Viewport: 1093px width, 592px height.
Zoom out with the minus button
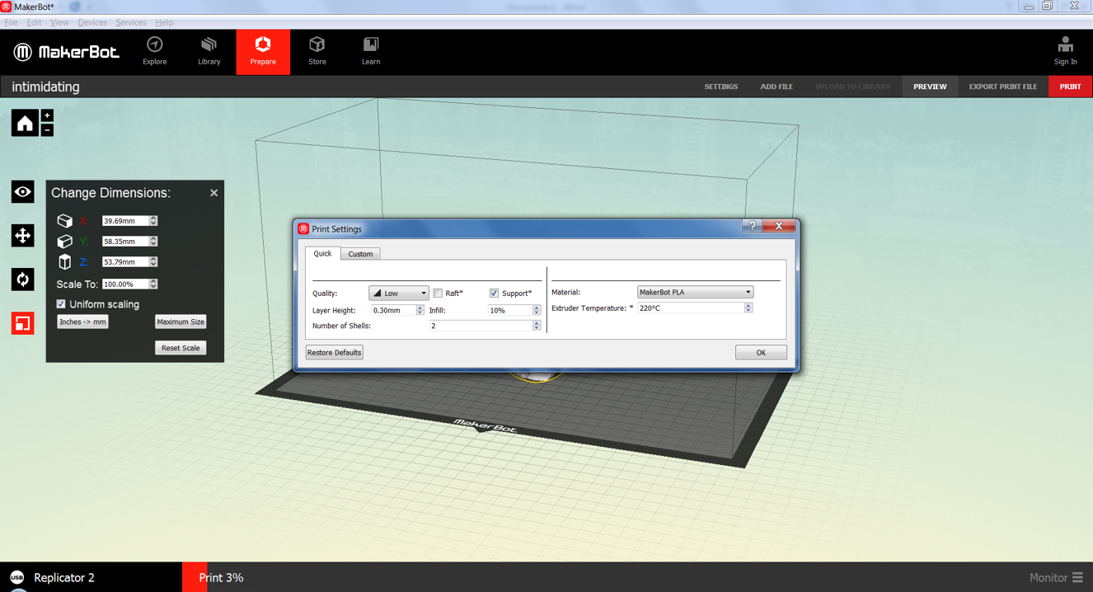coord(47,130)
